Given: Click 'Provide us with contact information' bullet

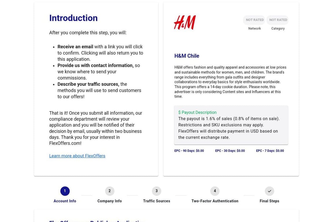Looking at the screenshot, I should point(99,72).
